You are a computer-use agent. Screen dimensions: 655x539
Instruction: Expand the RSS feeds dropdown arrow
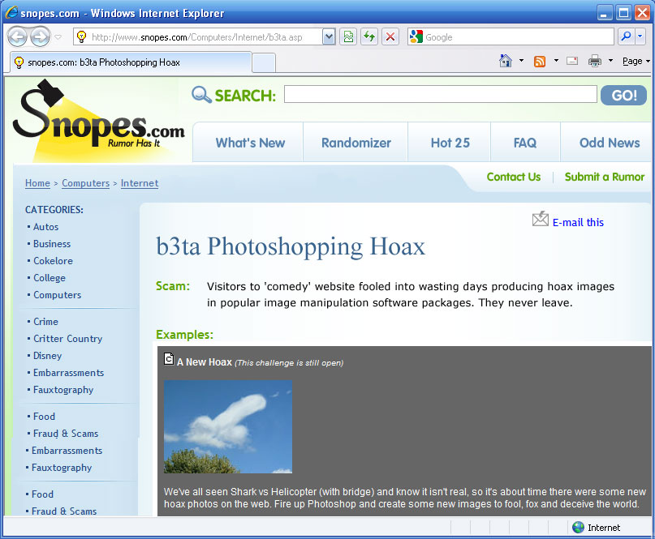coord(556,61)
